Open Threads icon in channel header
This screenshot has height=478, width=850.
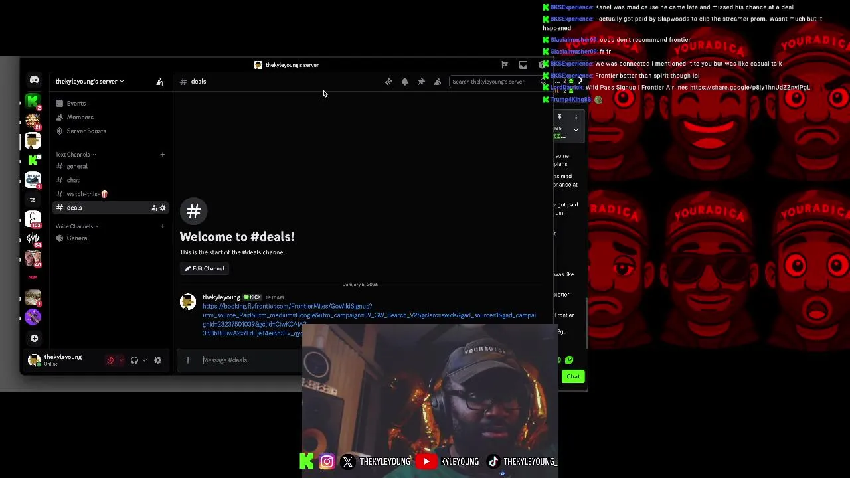coord(388,82)
